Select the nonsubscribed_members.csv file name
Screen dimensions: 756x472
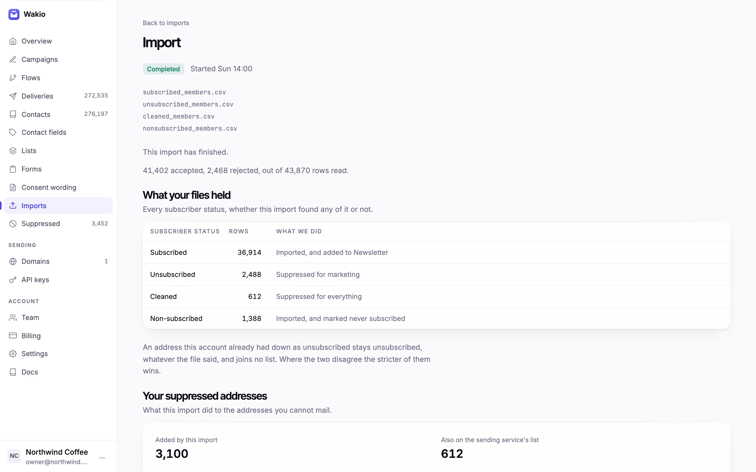(x=190, y=128)
